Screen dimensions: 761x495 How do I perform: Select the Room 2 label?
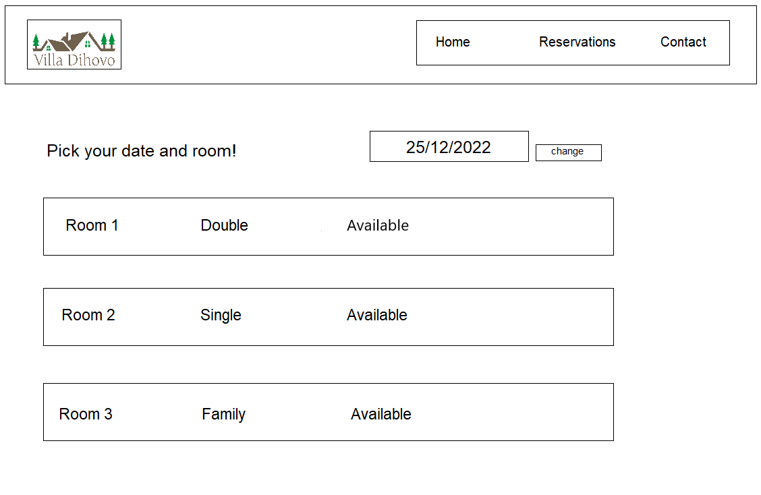point(88,315)
